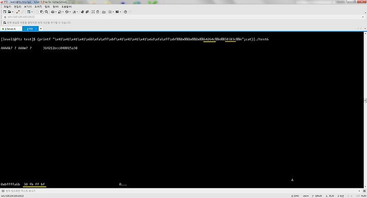This screenshot has width=367, height=198.
Task: Close the FTZ session tab
Action: point(36,29)
